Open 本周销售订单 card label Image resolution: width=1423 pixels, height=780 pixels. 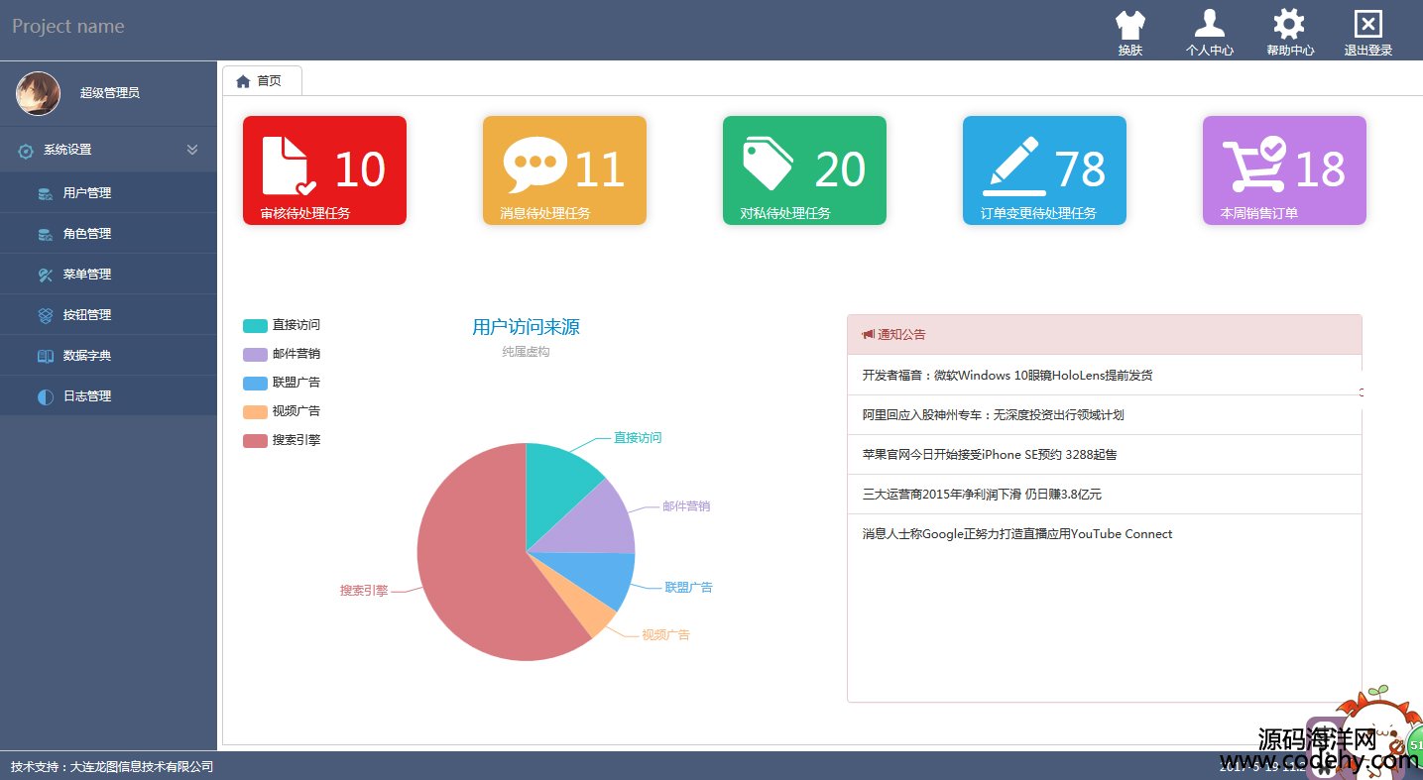coord(1259,213)
